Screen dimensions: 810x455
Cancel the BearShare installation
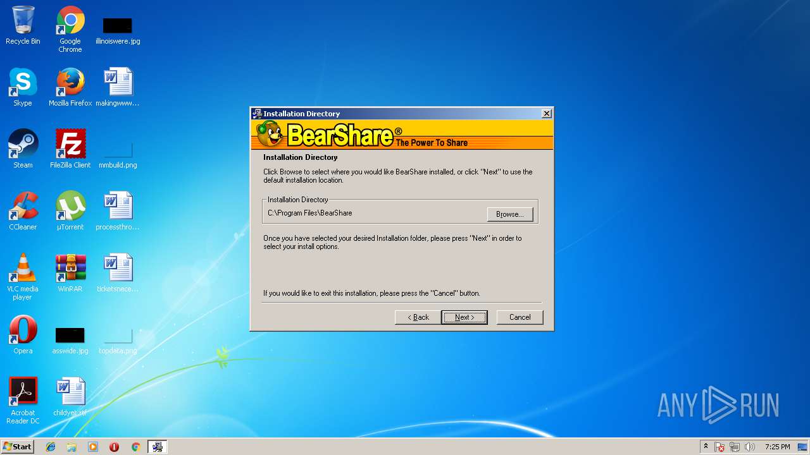click(x=520, y=317)
